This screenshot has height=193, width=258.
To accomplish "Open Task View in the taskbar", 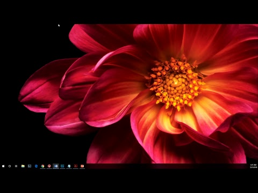I will point(16,166).
